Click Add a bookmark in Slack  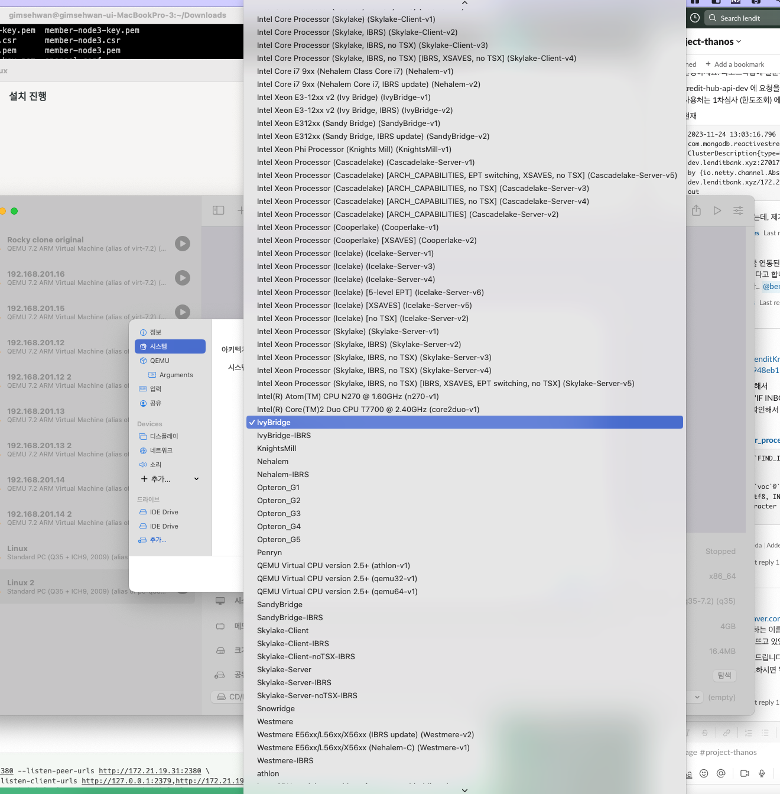[x=734, y=64]
